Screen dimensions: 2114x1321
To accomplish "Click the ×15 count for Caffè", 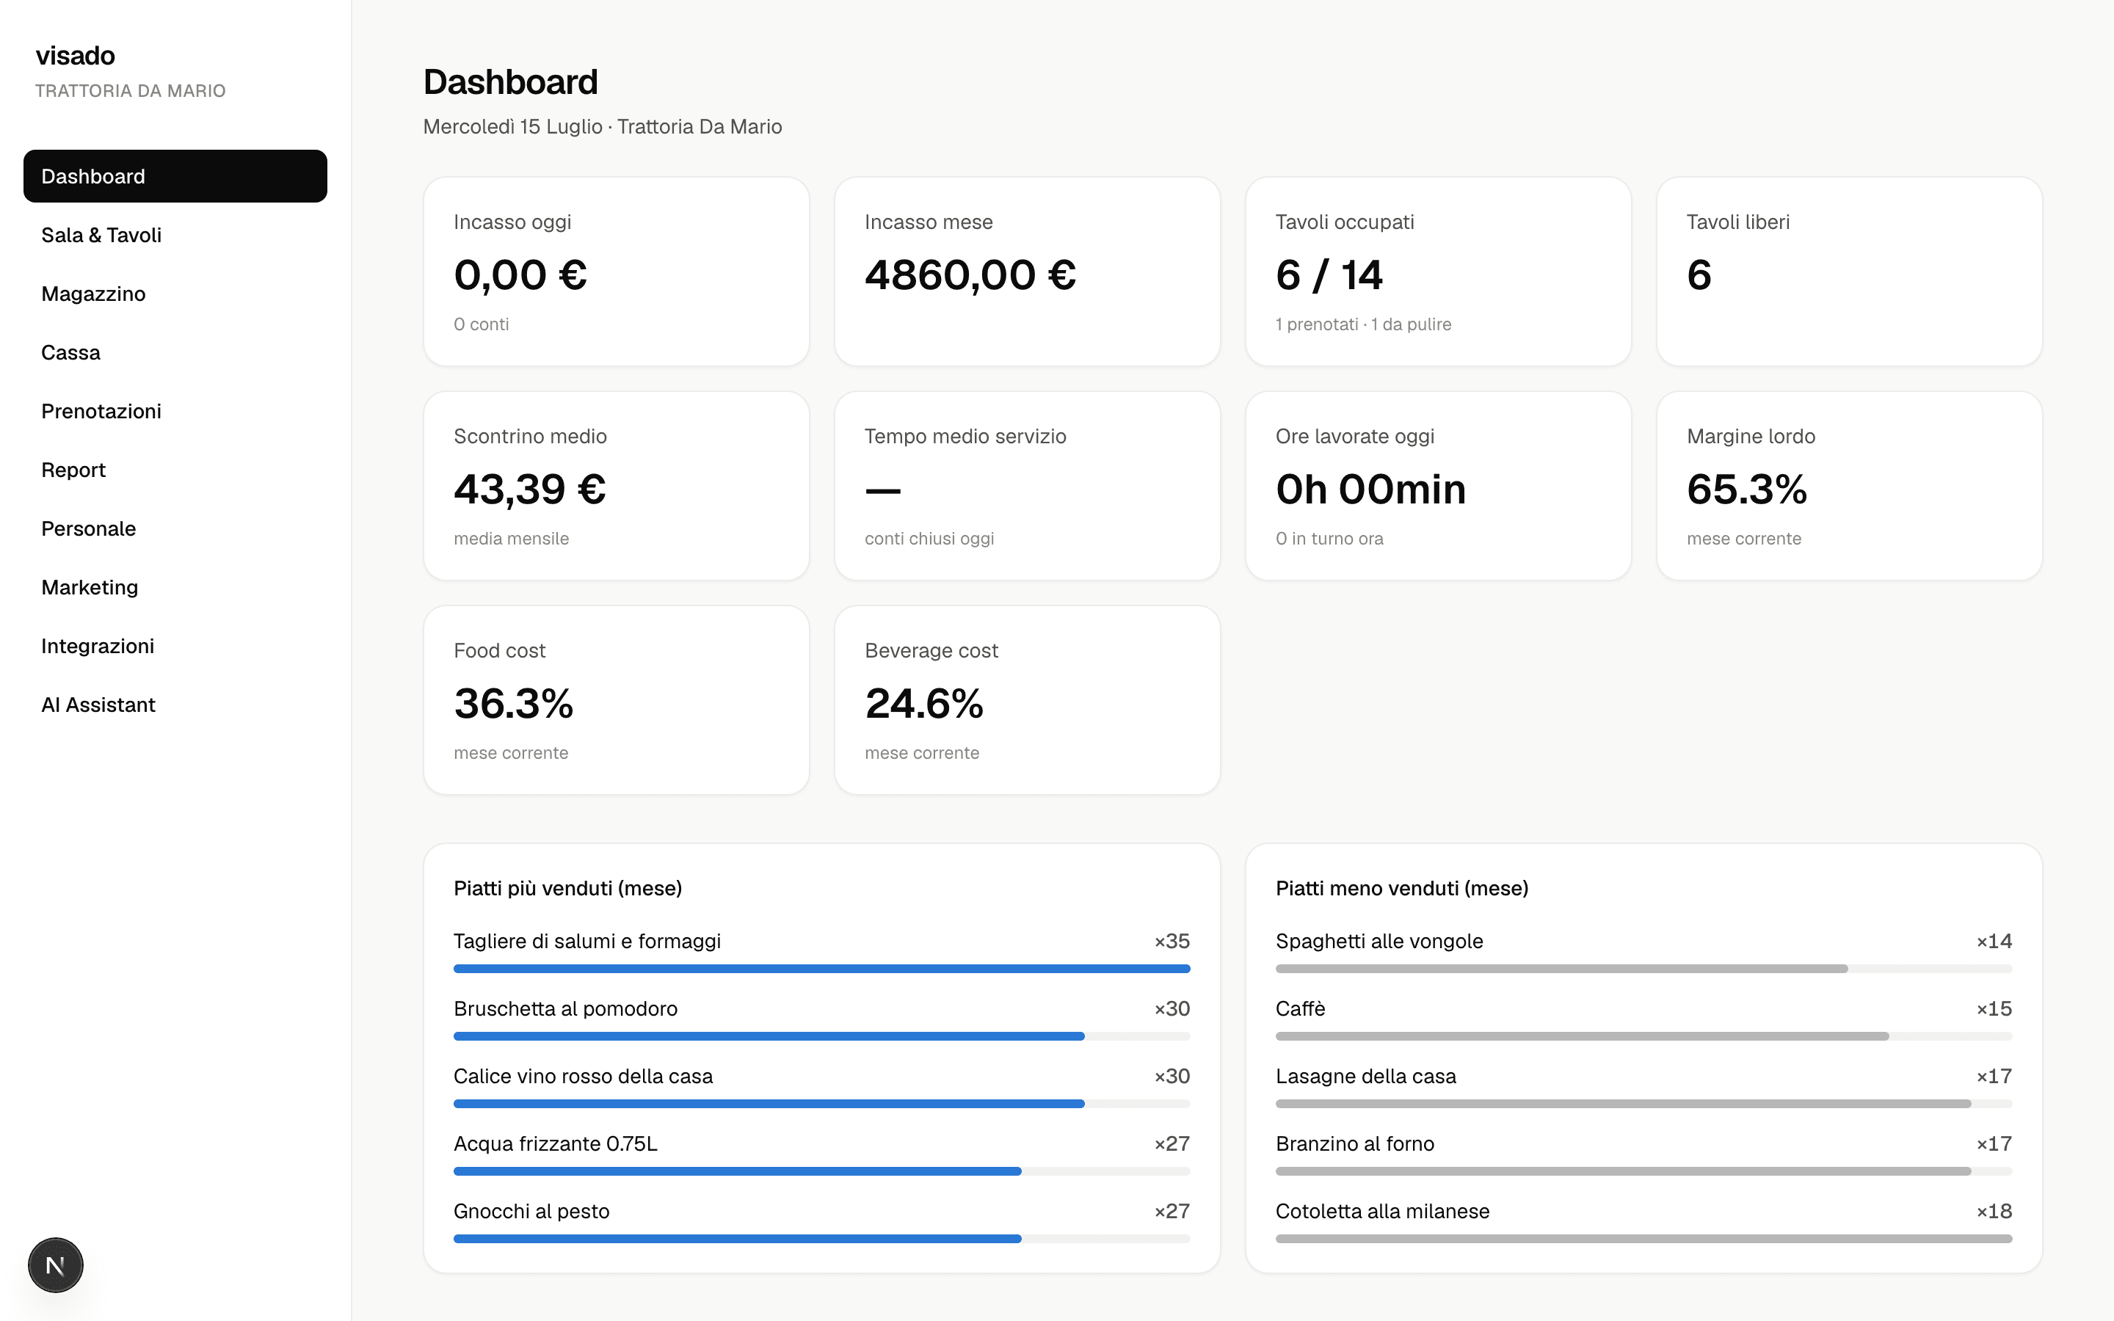I will pyautogui.click(x=1994, y=1009).
